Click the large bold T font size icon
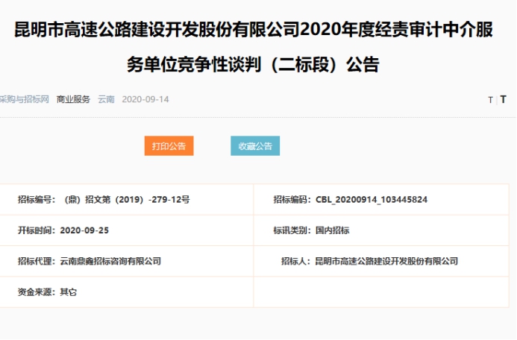Screen dimensions: 517x340 pyautogui.click(x=503, y=99)
